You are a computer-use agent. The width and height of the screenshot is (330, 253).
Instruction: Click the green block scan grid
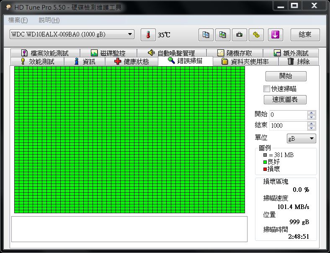point(129,140)
